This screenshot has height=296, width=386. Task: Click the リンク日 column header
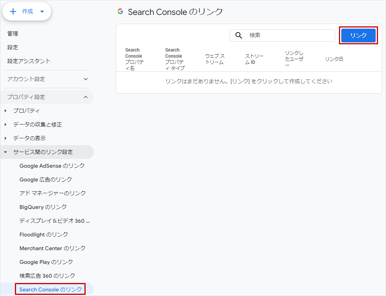(x=334, y=59)
